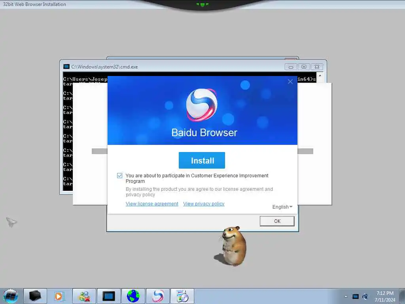Open the clock showing 7:12 PM

385,296
